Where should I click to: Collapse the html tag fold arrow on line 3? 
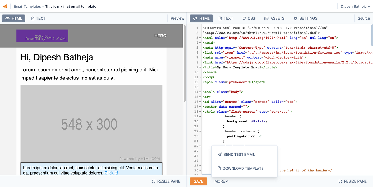pos(200,38)
